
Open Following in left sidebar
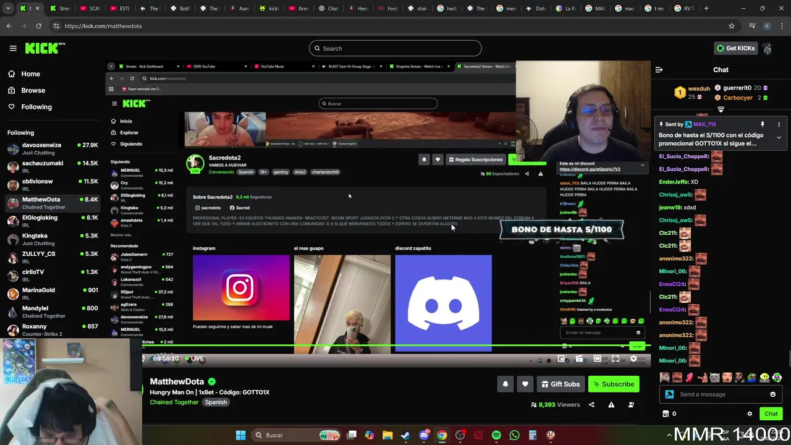tap(36, 107)
